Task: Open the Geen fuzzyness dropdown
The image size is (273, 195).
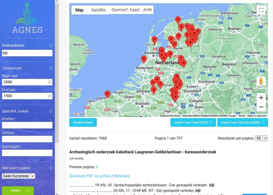Action: pyautogui.click(x=18, y=176)
